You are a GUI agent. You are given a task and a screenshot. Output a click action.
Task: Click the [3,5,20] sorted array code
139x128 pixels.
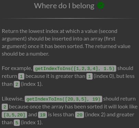(14, 115)
